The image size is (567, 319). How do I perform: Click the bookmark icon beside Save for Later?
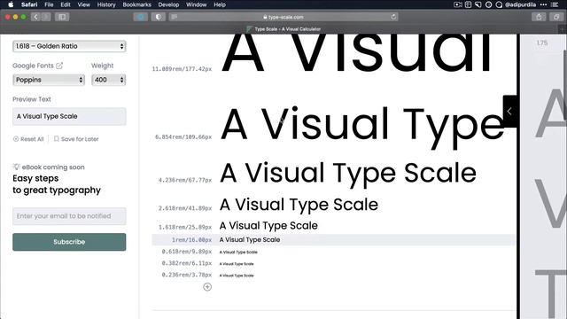57,139
